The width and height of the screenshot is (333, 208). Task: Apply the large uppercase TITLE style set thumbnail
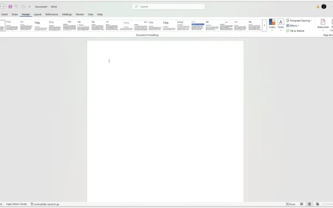click(184, 26)
